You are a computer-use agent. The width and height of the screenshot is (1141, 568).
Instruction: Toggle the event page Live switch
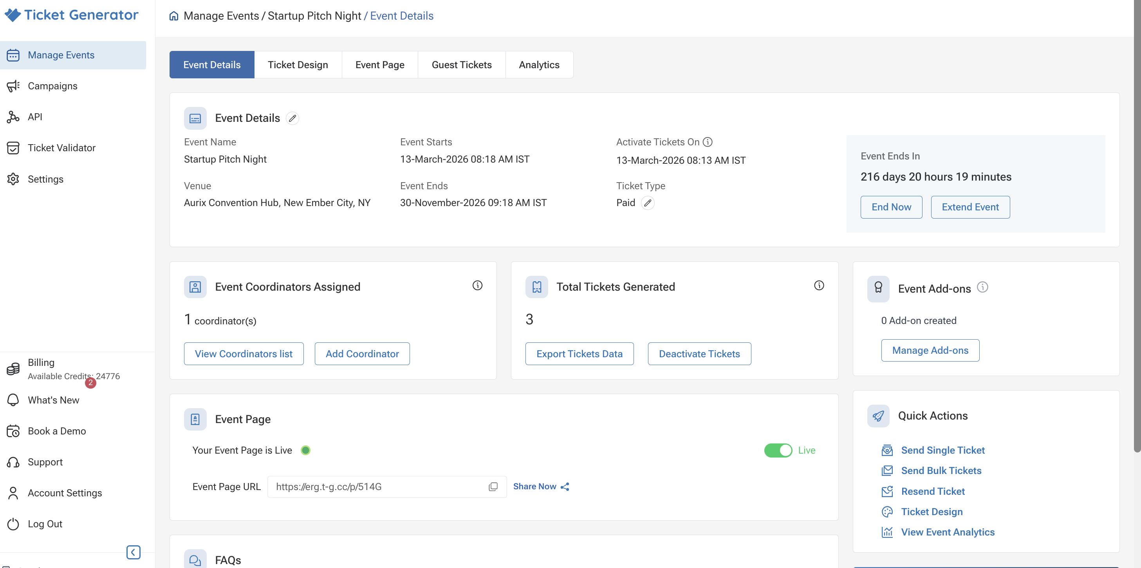coord(778,450)
